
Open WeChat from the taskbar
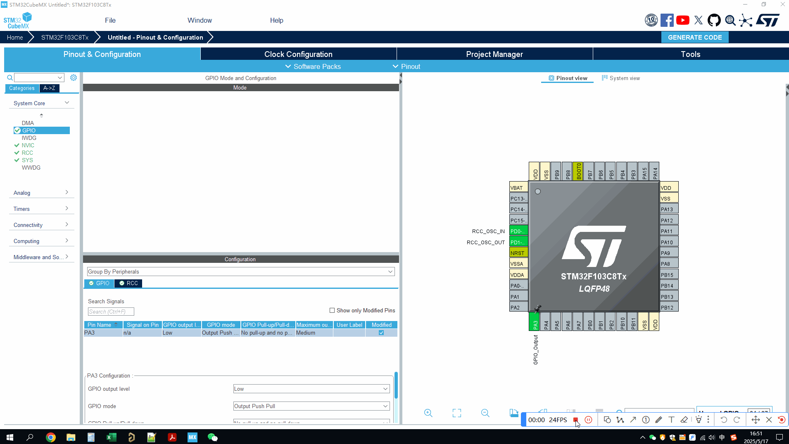click(x=212, y=437)
